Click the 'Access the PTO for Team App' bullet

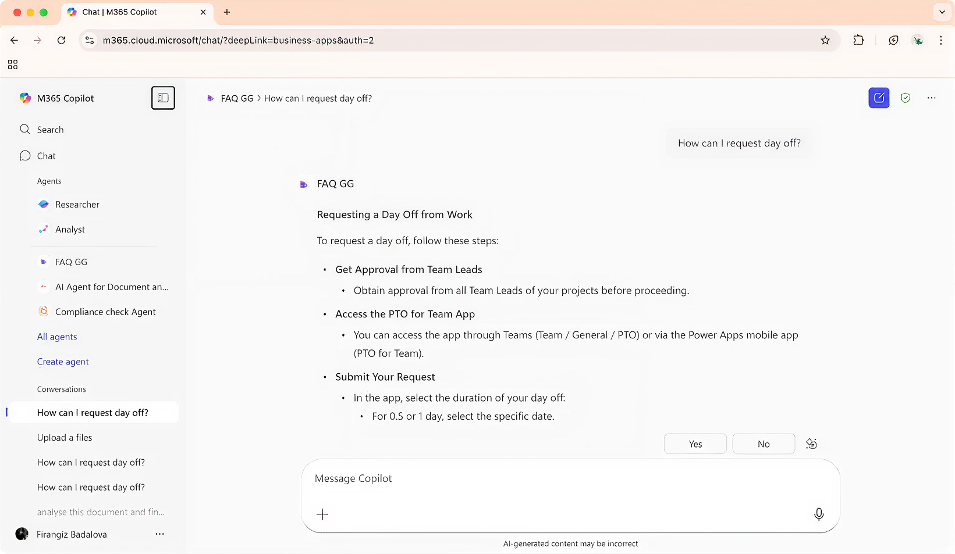coord(405,314)
